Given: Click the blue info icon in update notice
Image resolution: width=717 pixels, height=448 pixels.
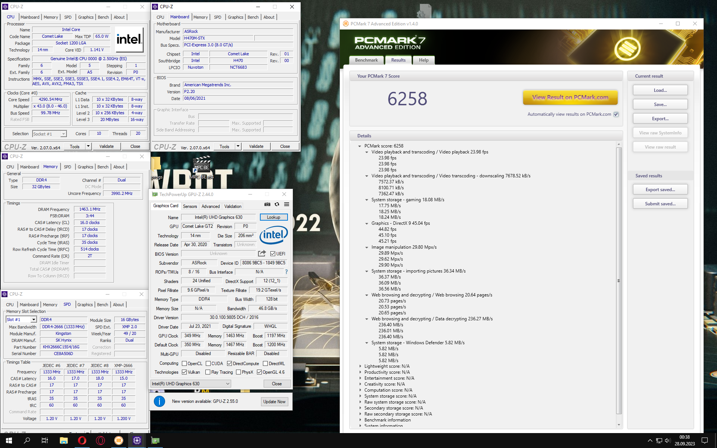Looking at the screenshot, I should click(x=159, y=401).
